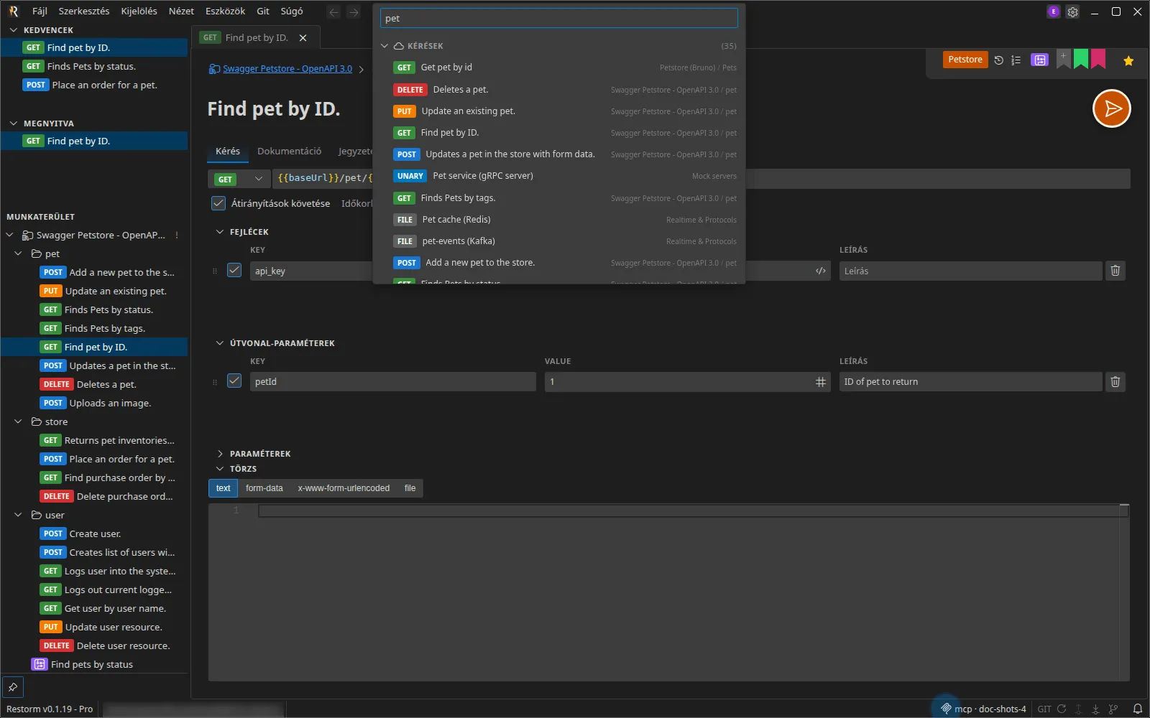1150x718 pixels.
Task: Open notifications bell in status bar
Action: [1137, 709]
